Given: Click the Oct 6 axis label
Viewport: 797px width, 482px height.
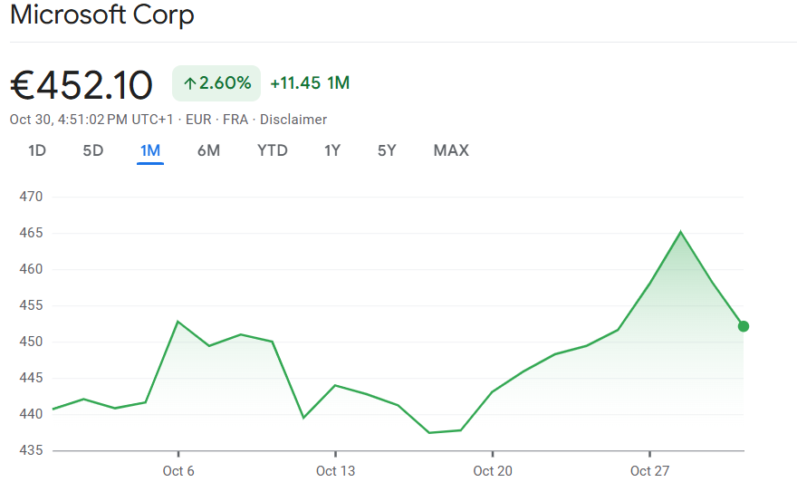Looking at the screenshot, I should 178,470.
